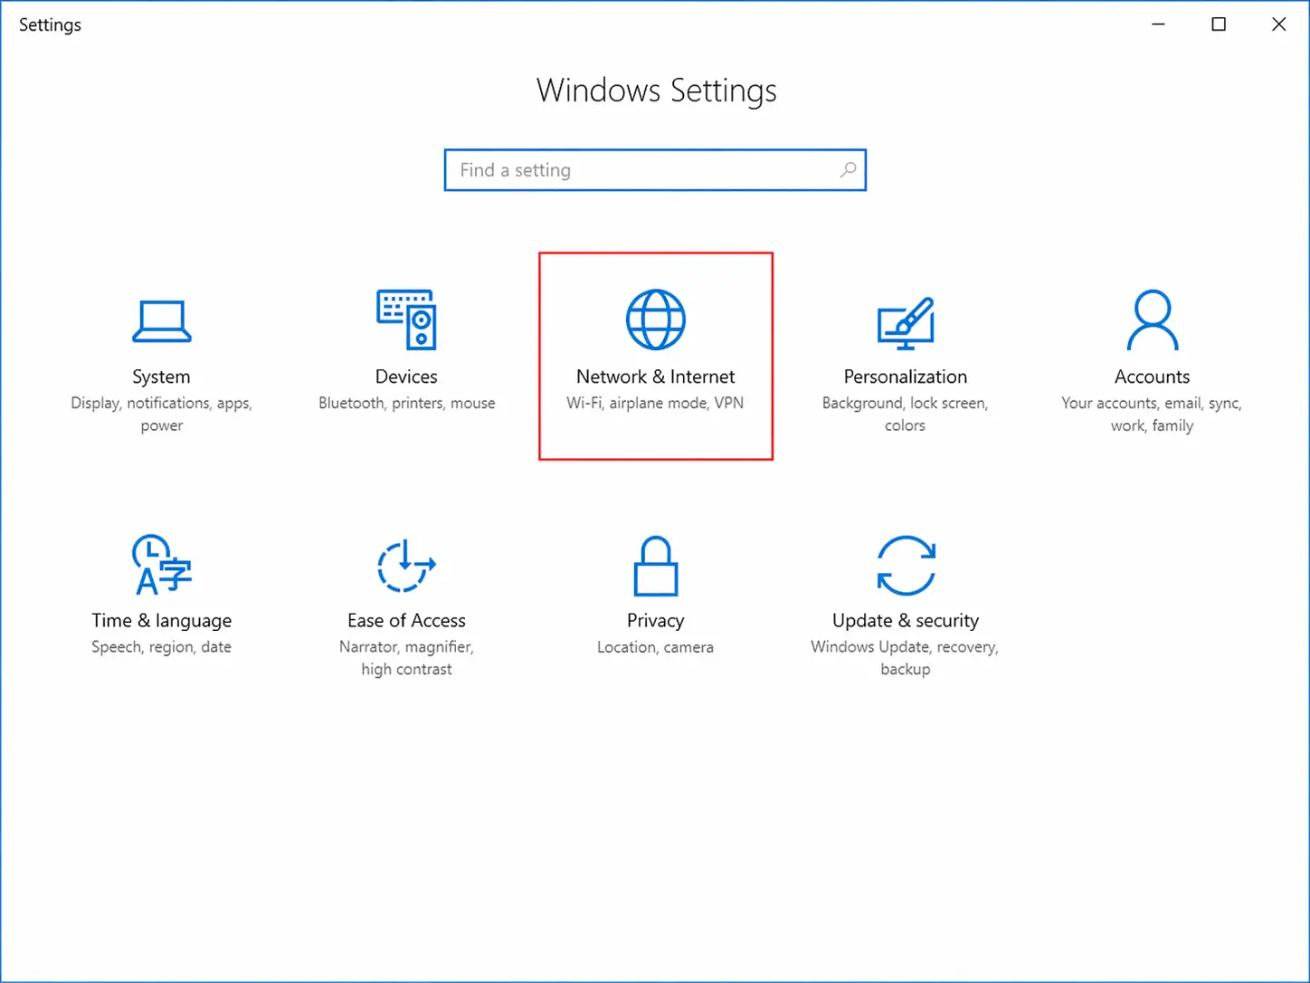
Task: Click "Bluetooth, printers, mouse" description
Action: click(x=406, y=404)
